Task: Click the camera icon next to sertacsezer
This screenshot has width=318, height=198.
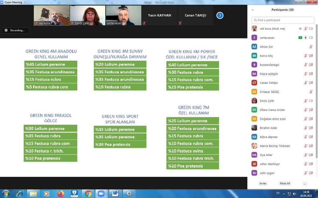Action: pos(311,37)
